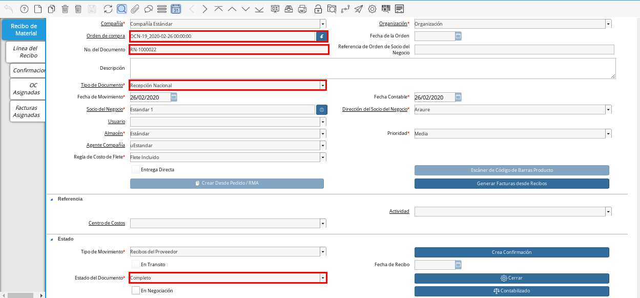Copy the record with duplicate pages icon
The height and width of the screenshot is (298, 640).
pyautogui.click(x=51, y=9)
